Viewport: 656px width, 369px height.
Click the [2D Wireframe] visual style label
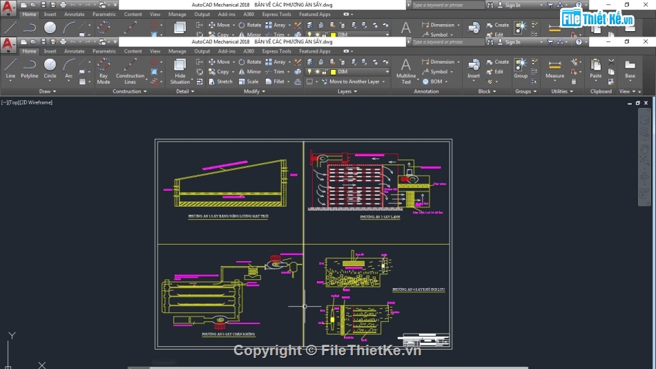coord(36,102)
